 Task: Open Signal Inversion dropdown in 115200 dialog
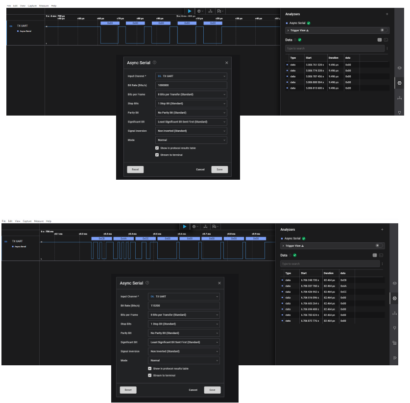click(x=184, y=351)
